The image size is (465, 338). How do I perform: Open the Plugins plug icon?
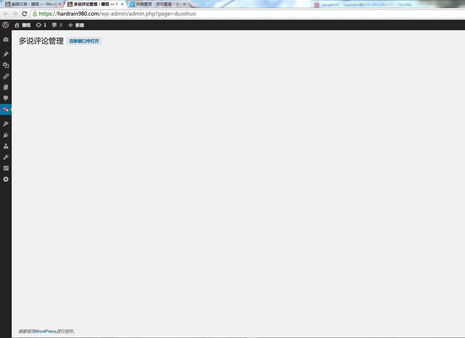coord(6,135)
